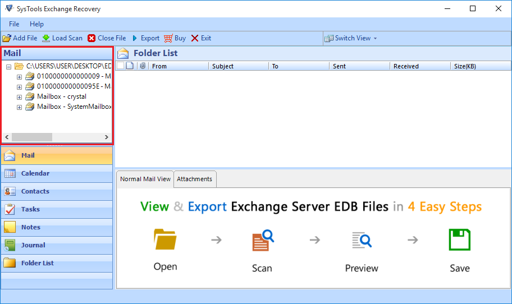
Task: Sort by the Subject column header
Action: pyautogui.click(x=239, y=66)
